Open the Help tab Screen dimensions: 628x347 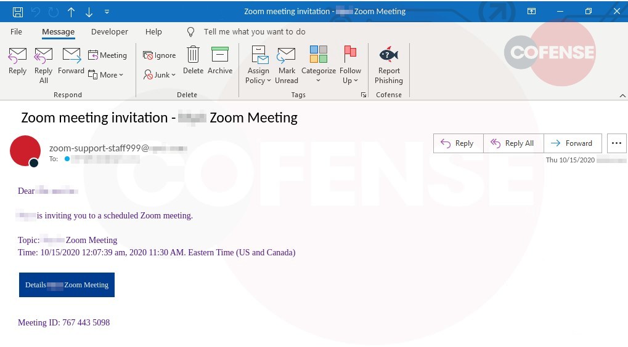tap(153, 31)
